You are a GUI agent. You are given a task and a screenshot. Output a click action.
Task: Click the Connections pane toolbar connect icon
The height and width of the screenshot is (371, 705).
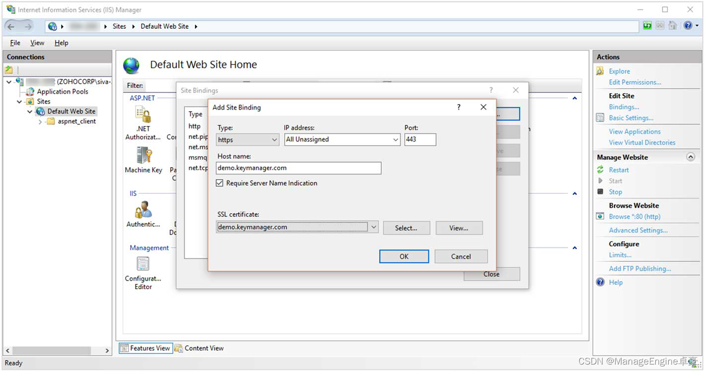tap(9, 70)
